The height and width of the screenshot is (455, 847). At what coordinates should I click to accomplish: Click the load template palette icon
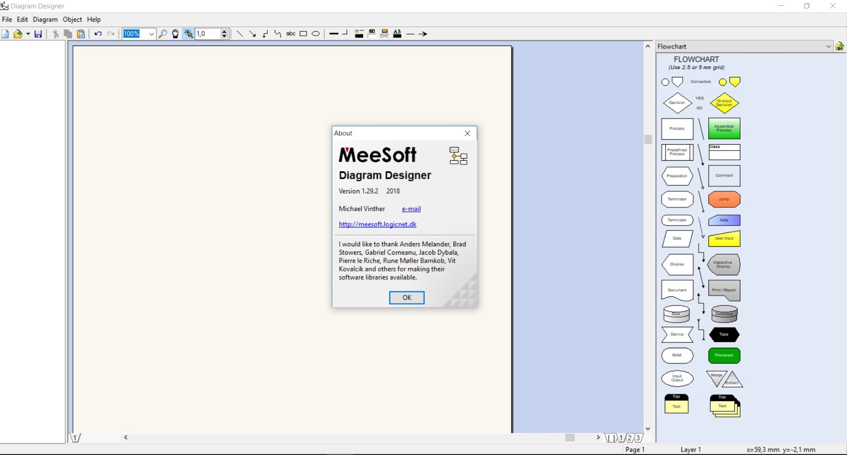click(x=840, y=47)
